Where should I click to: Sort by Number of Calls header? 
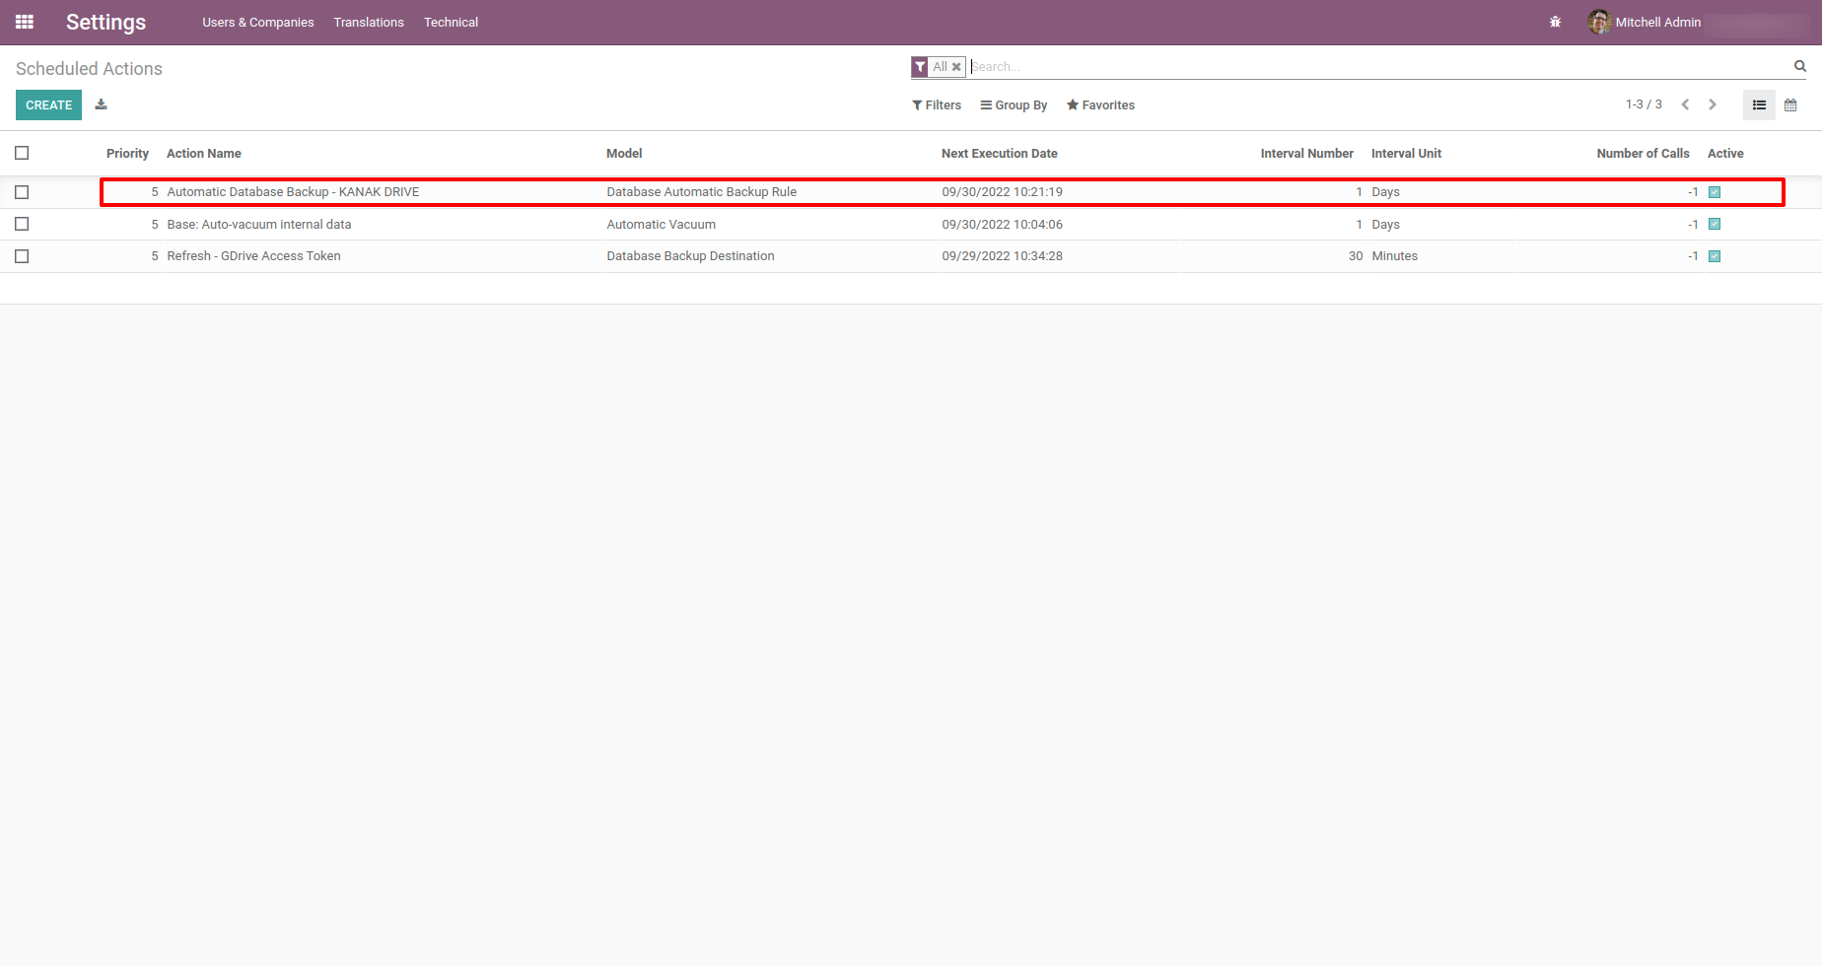click(1643, 154)
